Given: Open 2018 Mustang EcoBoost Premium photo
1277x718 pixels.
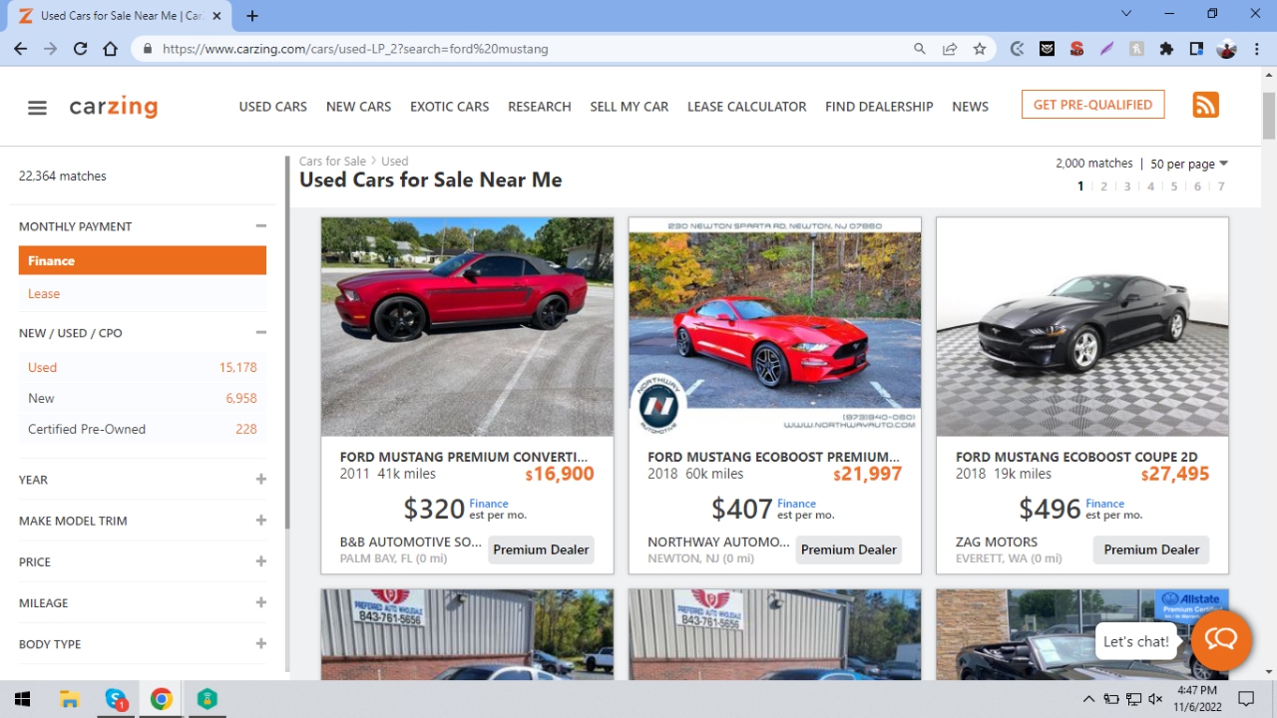Looking at the screenshot, I should [x=774, y=327].
